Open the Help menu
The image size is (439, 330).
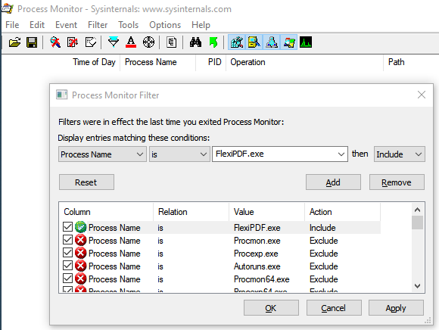click(x=201, y=25)
